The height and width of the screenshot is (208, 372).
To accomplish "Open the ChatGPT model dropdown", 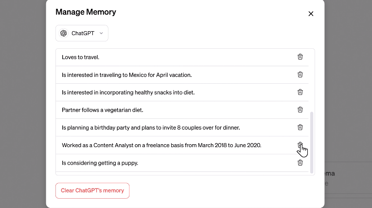I will click(x=82, y=33).
